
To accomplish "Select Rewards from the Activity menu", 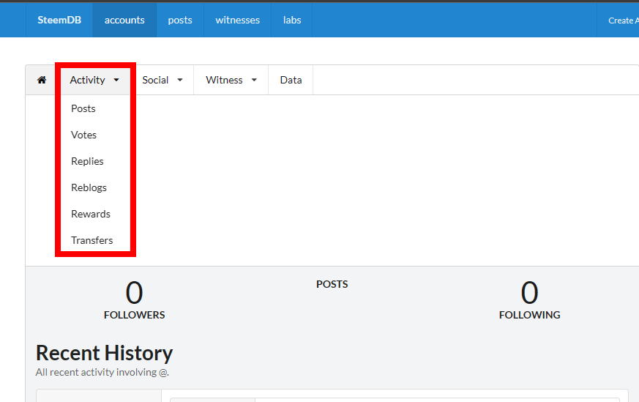I will click(91, 214).
